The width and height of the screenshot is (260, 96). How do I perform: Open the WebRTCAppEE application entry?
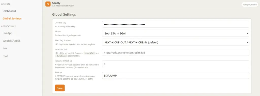[x=11, y=41]
